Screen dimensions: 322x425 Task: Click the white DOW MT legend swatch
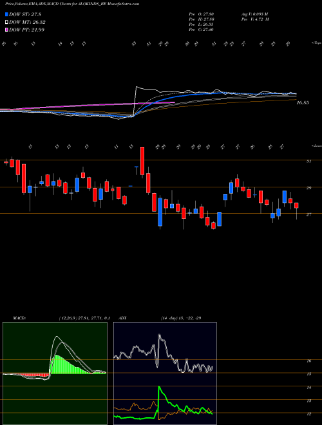coord(7,23)
